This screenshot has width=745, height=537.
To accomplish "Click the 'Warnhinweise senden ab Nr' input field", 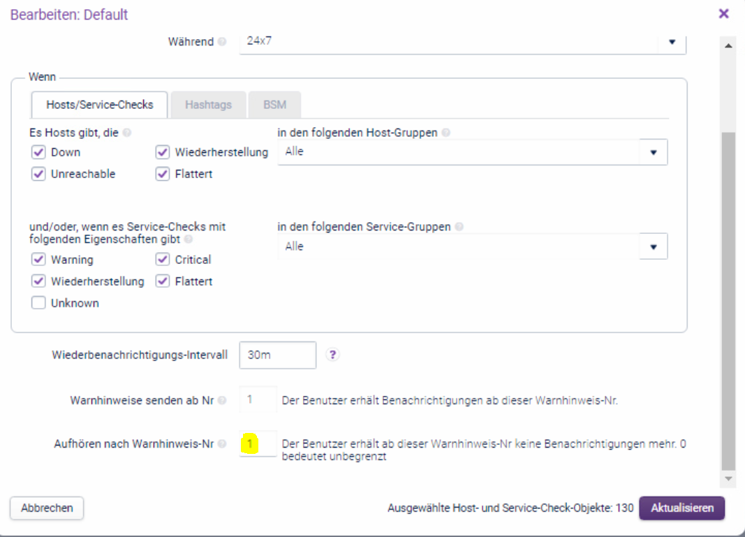I will [258, 399].
